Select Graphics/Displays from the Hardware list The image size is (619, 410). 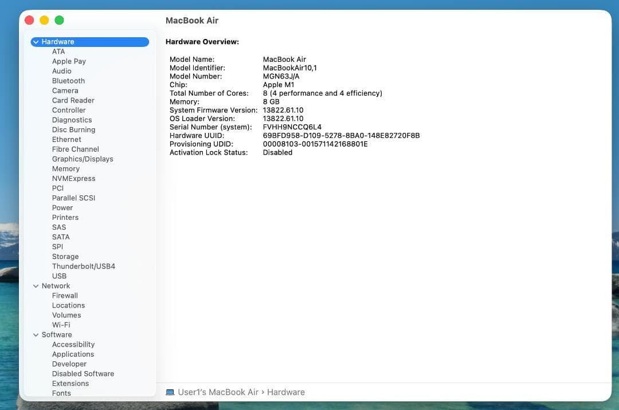click(x=83, y=159)
